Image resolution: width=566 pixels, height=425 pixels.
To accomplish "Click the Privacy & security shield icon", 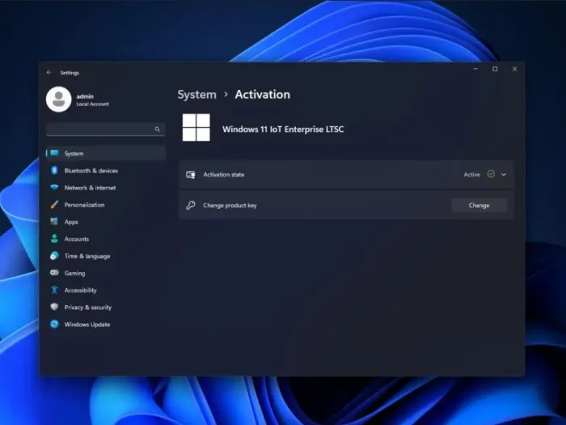I will 54,307.
